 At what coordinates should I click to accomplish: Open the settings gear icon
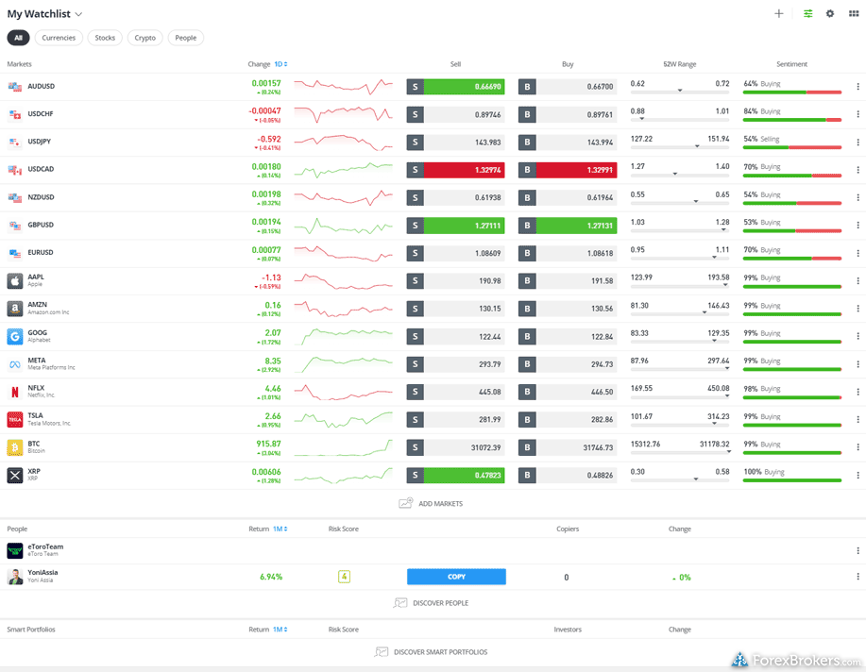click(830, 14)
